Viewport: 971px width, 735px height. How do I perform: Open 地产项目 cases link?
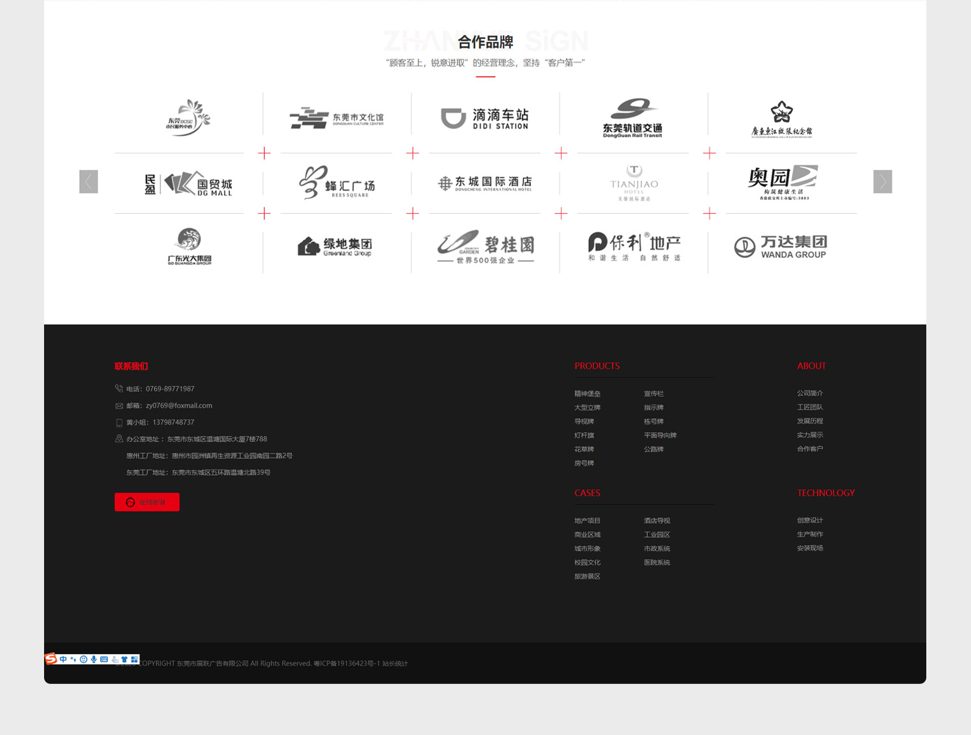click(x=587, y=521)
